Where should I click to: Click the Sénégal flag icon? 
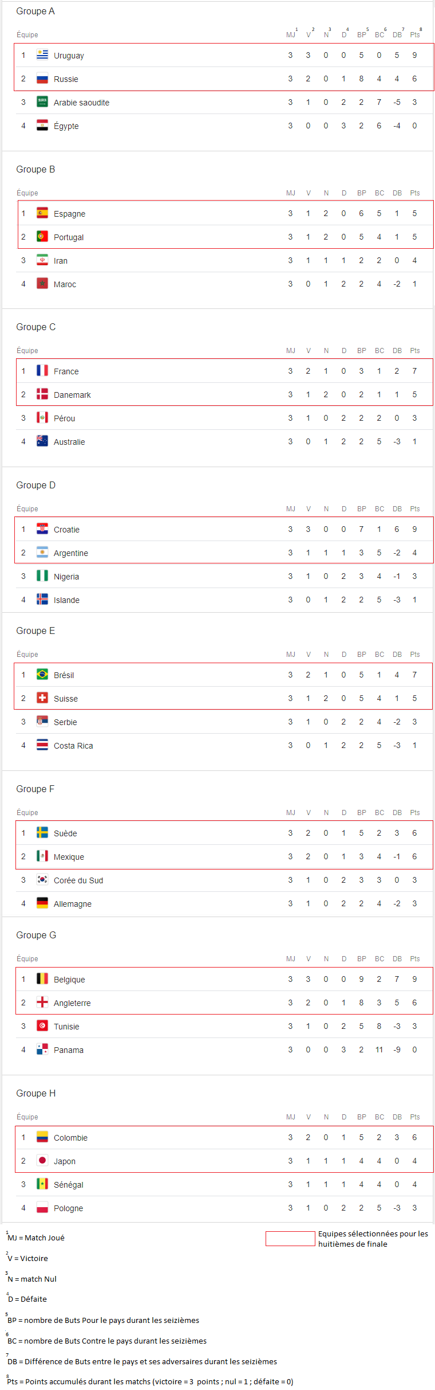(x=42, y=1184)
